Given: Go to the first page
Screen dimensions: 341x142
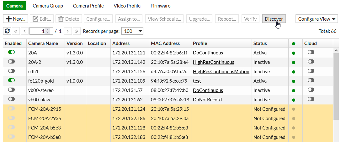Looking at the screenshot, I should click(16, 31).
